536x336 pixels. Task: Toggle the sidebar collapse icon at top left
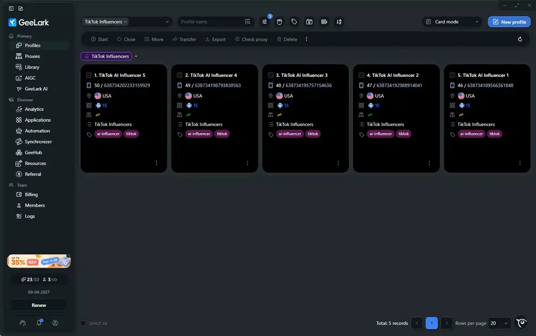(x=11, y=8)
